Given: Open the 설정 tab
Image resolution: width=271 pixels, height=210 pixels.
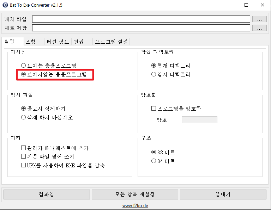Looking at the screenshot, I should tap(13, 41).
